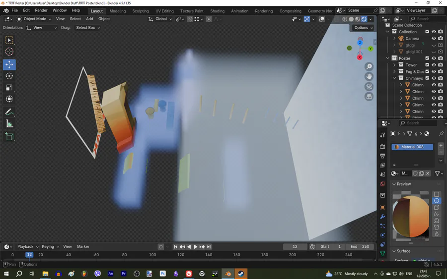Open the timeline Marker menu
This screenshot has width=447, height=279.
(x=83, y=247)
